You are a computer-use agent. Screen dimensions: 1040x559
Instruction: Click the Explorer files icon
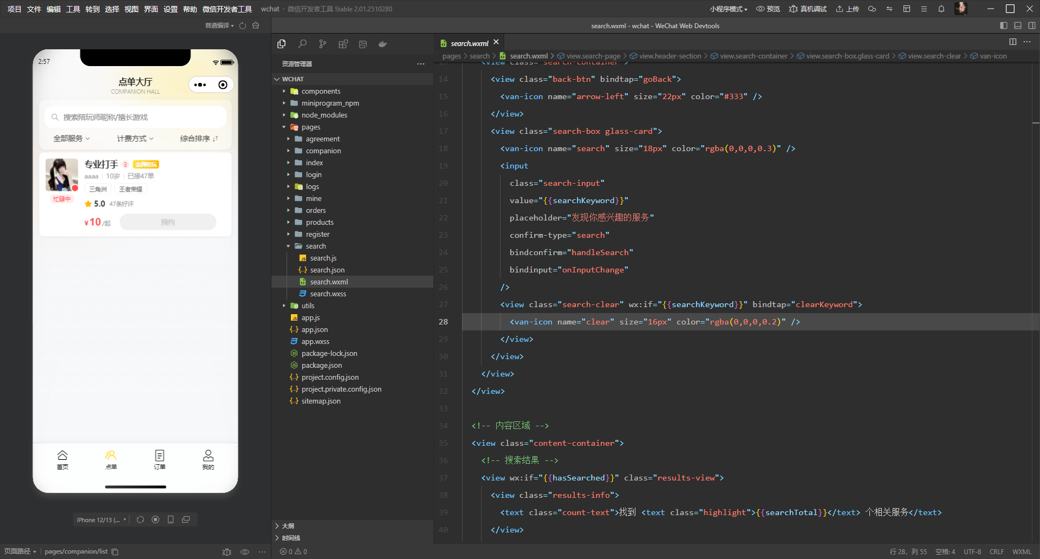pyautogui.click(x=282, y=44)
